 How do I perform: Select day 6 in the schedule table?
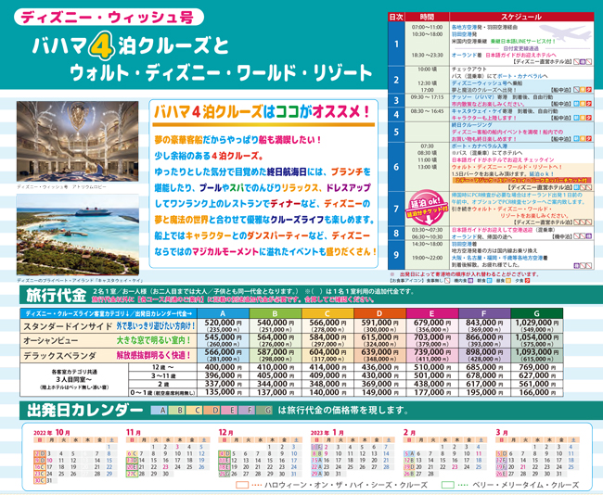click(396, 167)
